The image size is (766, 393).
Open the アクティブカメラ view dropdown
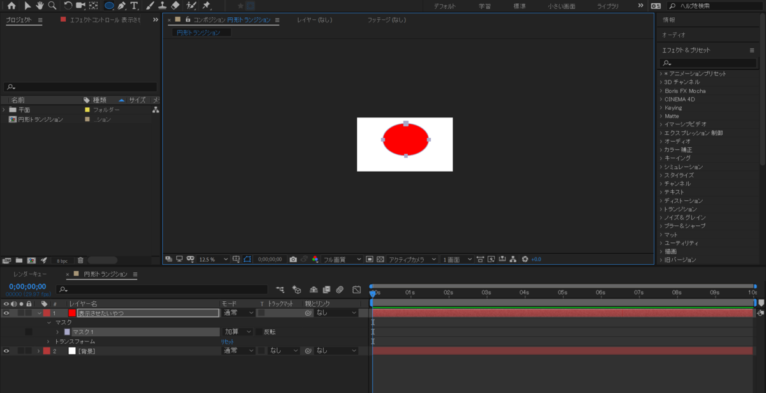(x=412, y=260)
